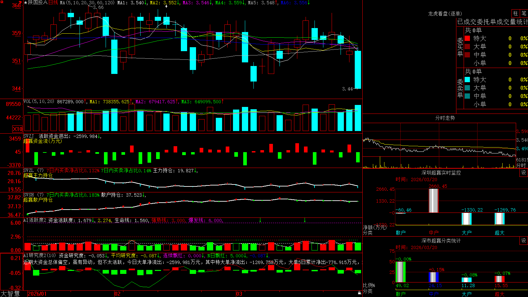The image size is (528, 297).
Task: Open 设 settings for 深市超赢分类统计
Action: tap(524, 241)
